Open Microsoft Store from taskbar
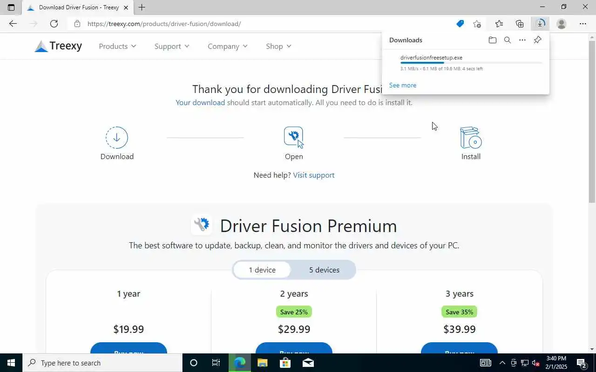The width and height of the screenshot is (596, 372). point(285,363)
